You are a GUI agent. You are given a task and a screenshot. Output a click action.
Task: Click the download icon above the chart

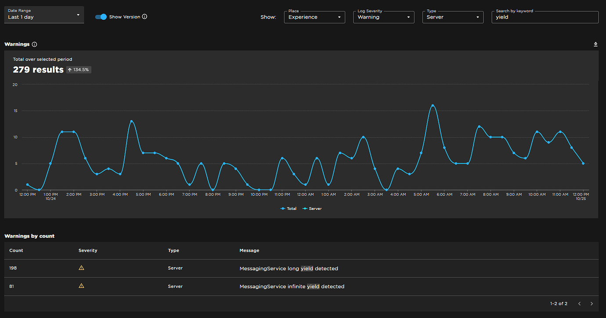[595, 44]
